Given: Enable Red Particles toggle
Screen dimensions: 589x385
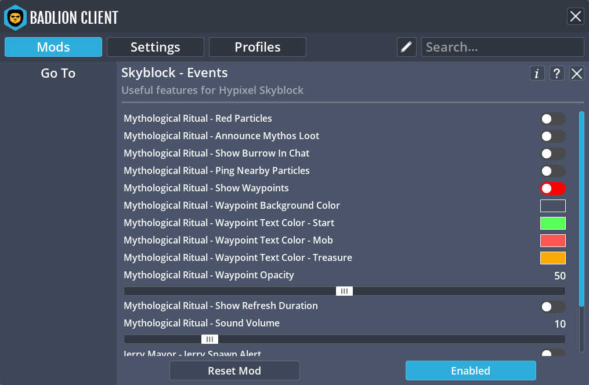Looking at the screenshot, I should tap(553, 119).
